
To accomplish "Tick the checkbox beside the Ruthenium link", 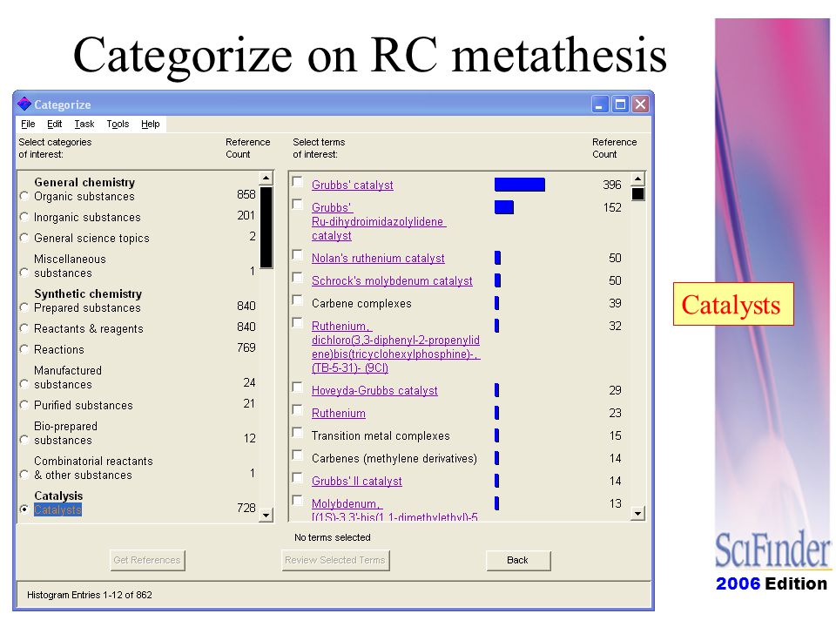I will [x=298, y=410].
